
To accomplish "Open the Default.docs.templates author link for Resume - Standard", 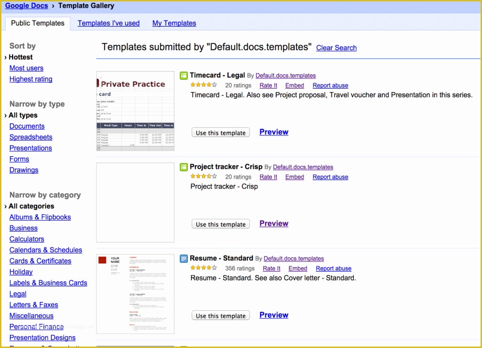I will pos(294,259).
